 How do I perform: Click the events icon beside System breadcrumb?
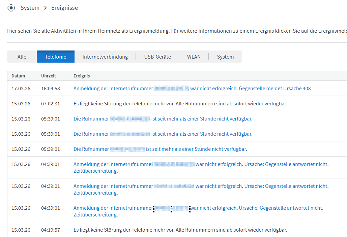point(11,8)
